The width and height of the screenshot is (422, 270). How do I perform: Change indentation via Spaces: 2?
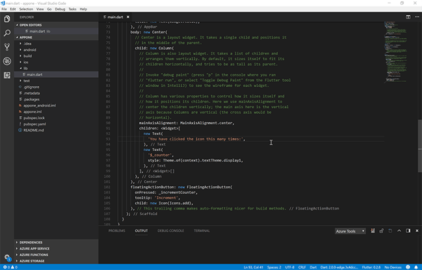coord(274,267)
